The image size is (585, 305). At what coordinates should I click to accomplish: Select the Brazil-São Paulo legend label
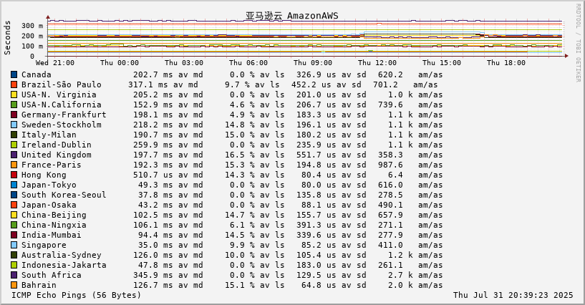click(x=61, y=84)
